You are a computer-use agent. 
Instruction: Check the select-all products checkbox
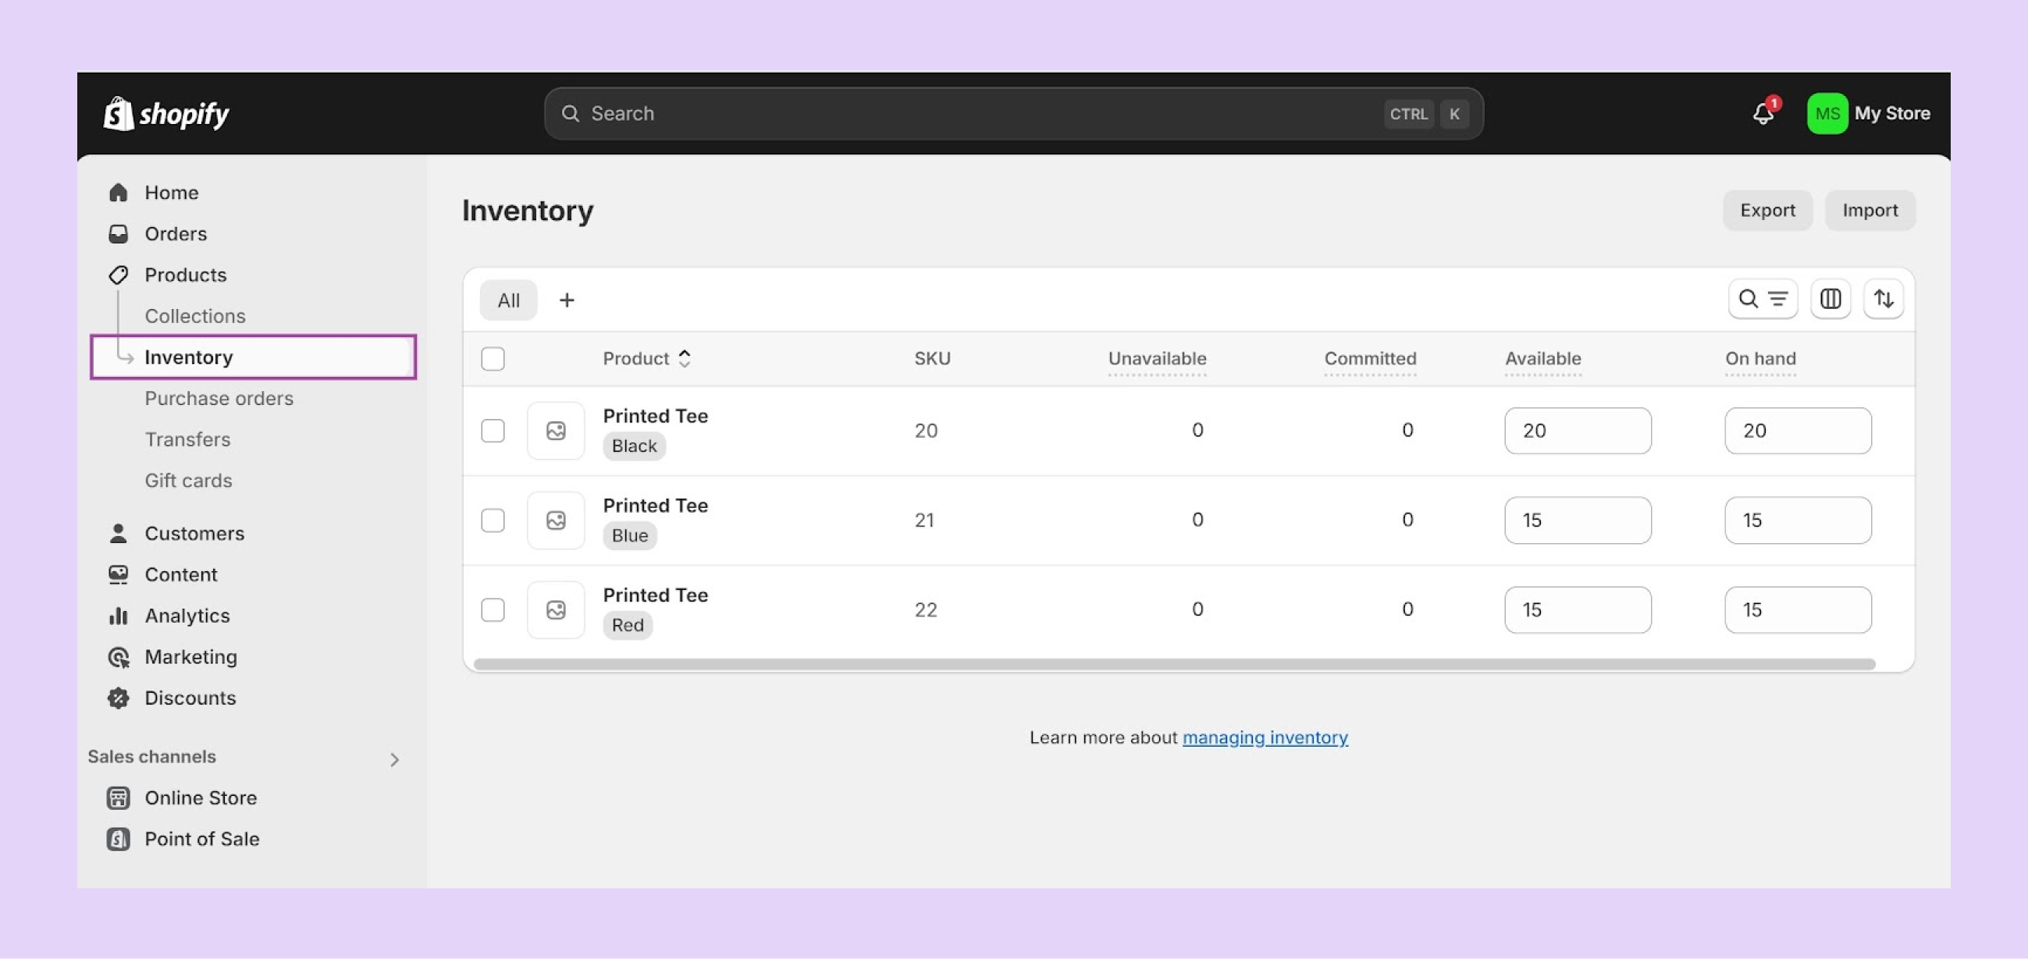pos(493,359)
